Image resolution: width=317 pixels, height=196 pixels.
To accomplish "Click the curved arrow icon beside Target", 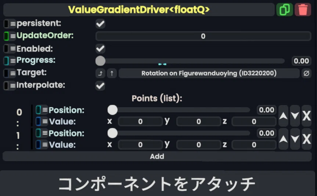I will click(100, 73).
